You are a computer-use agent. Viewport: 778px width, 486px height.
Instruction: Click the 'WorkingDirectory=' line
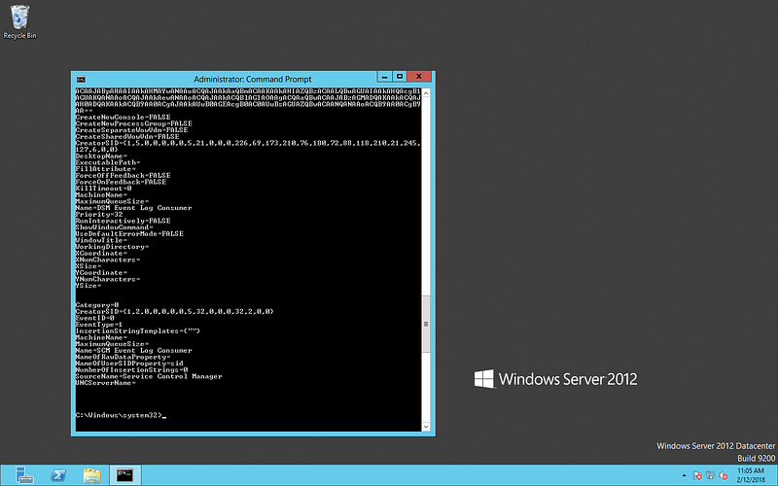pyautogui.click(x=112, y=247)
